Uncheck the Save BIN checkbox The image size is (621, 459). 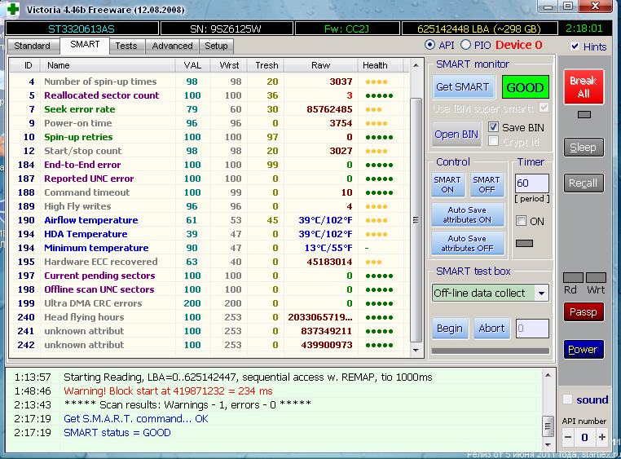tap(493, 127)
